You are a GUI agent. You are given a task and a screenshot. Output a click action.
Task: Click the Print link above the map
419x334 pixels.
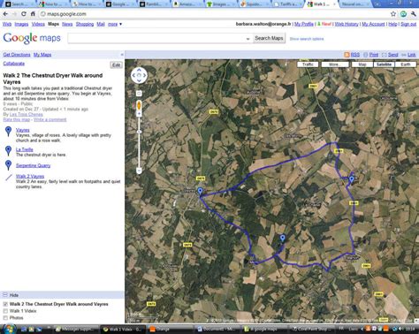click(x=374, y=55)
